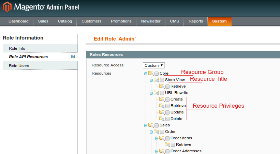Click the folder icon next to Delete
This screenshot has width=280, height=154.
[162, 119]
